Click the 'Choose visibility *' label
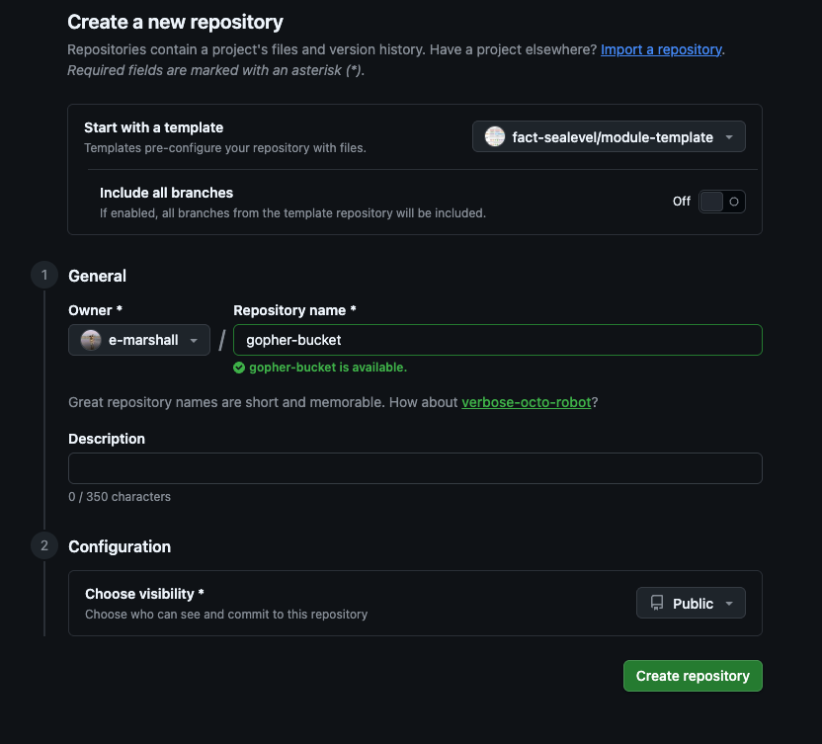Screen dimensions: 822x744 pos(144,594)
